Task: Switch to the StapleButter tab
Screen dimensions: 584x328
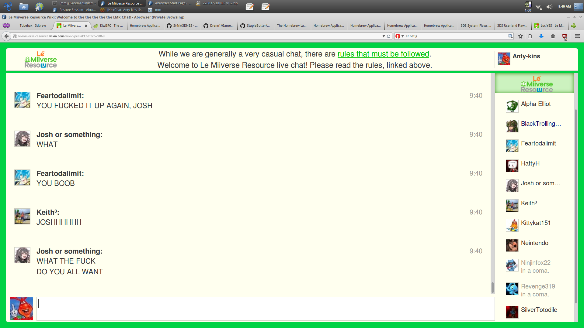Action: pyautogui.click(x=256, y=26)
